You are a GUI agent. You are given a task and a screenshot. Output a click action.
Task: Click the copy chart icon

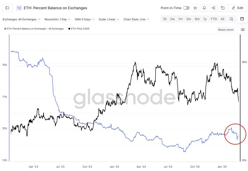point(223,8)
